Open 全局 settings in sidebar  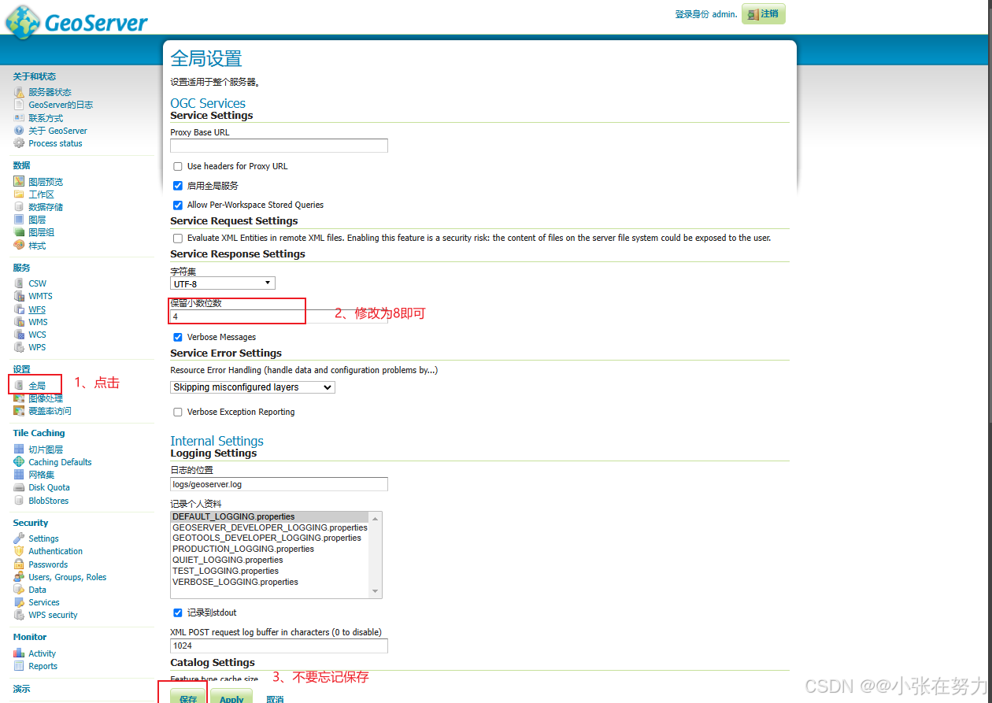(x=37, y=386)
